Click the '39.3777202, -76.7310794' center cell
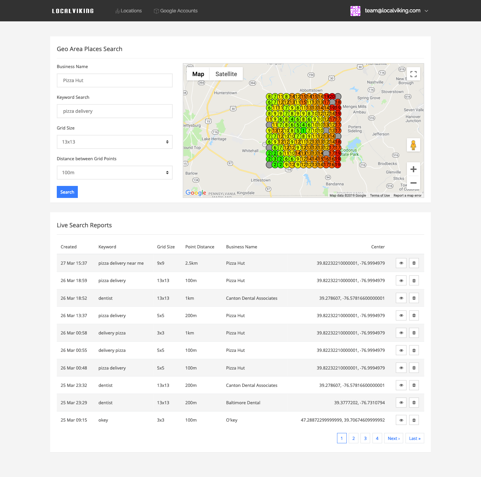This screenshot has width=481, height=477. point(359,403)
